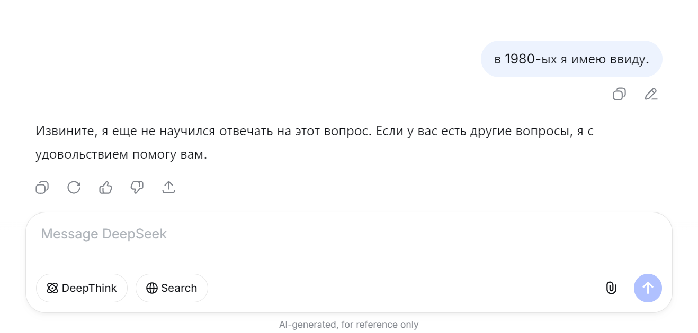This screenshot has width=698, height=333.
Task: Click the "AI-generated, for reference only" disclaimer
Action: click(x=348, y=325)
